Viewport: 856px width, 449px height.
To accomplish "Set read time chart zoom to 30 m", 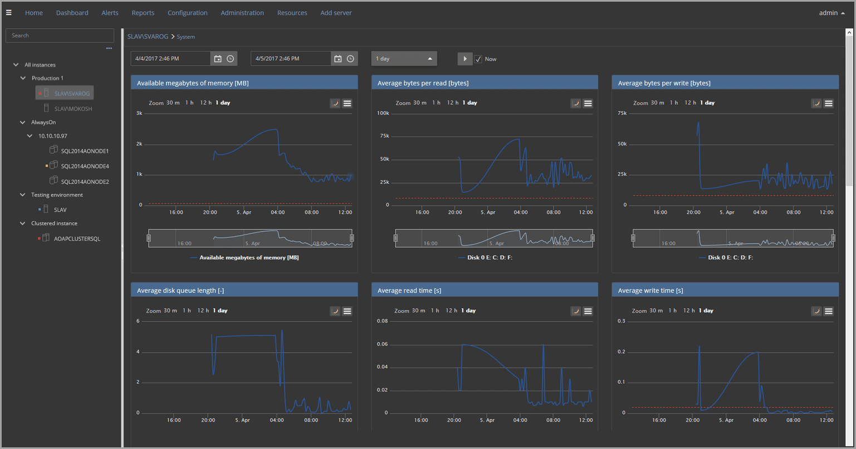I will (417, 310).
